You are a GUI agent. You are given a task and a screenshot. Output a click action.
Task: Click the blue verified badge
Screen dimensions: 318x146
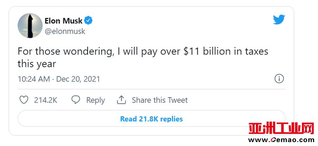(x=88, y=21)
